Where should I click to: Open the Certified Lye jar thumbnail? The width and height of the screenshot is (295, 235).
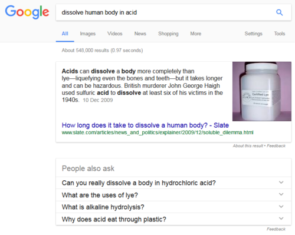(262, 91)
